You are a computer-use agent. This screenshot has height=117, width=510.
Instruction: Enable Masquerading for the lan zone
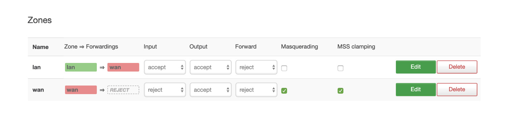click(284, 68)
